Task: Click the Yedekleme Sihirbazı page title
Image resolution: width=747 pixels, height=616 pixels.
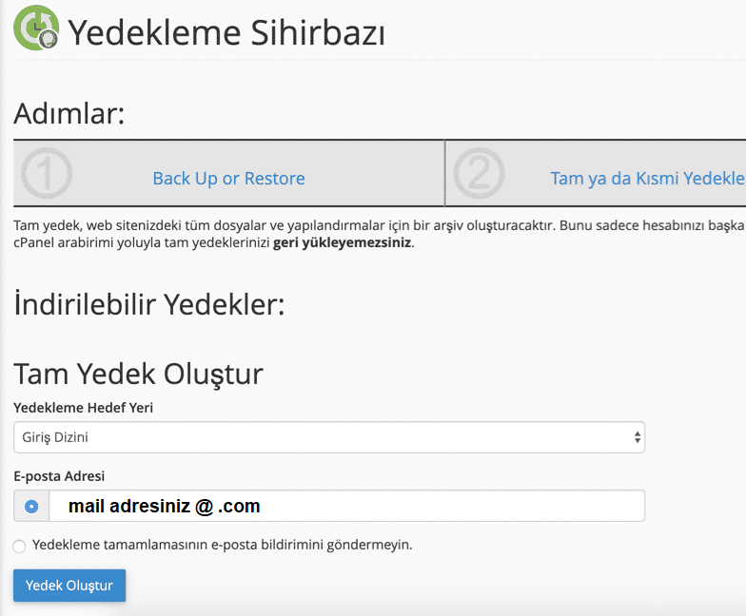Action: point(226,33)
